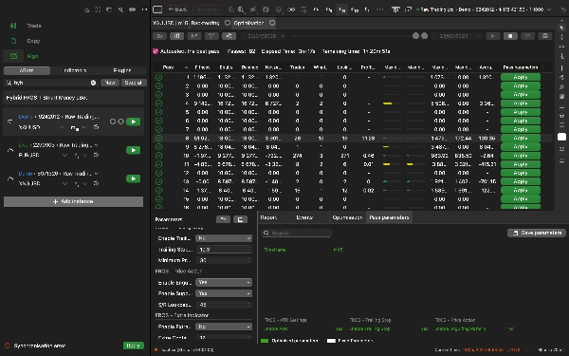Click the more options ellipsis in top toolbar
This screenshot has width=569, height=356.
379,9
